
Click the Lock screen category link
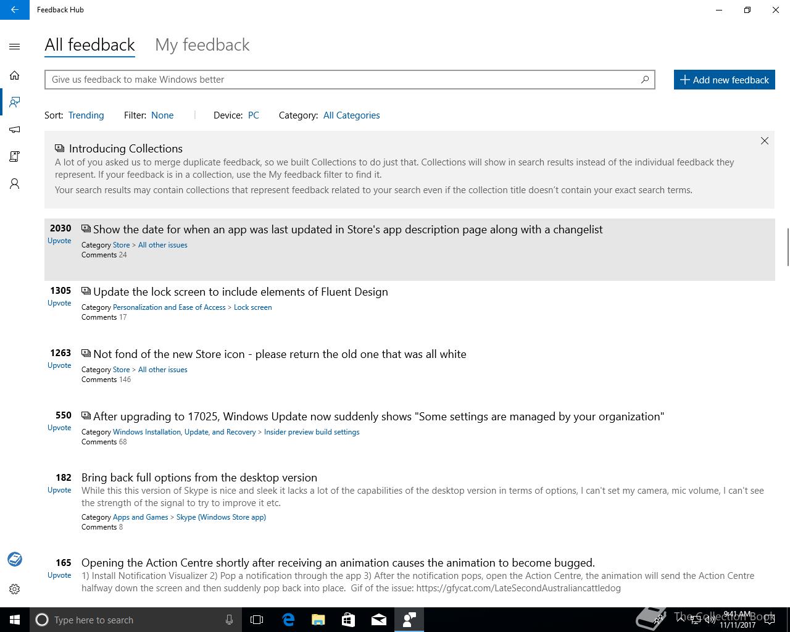click(252, 307)
